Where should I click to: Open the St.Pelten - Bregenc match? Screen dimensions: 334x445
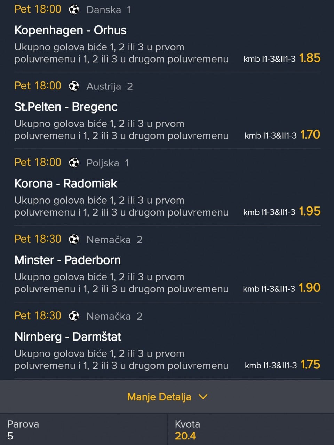pos(66,107)
